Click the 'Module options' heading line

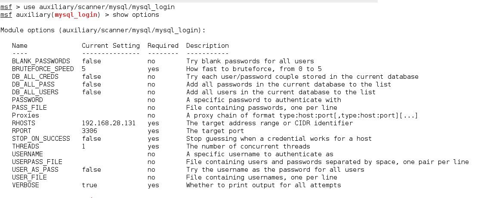103,30
